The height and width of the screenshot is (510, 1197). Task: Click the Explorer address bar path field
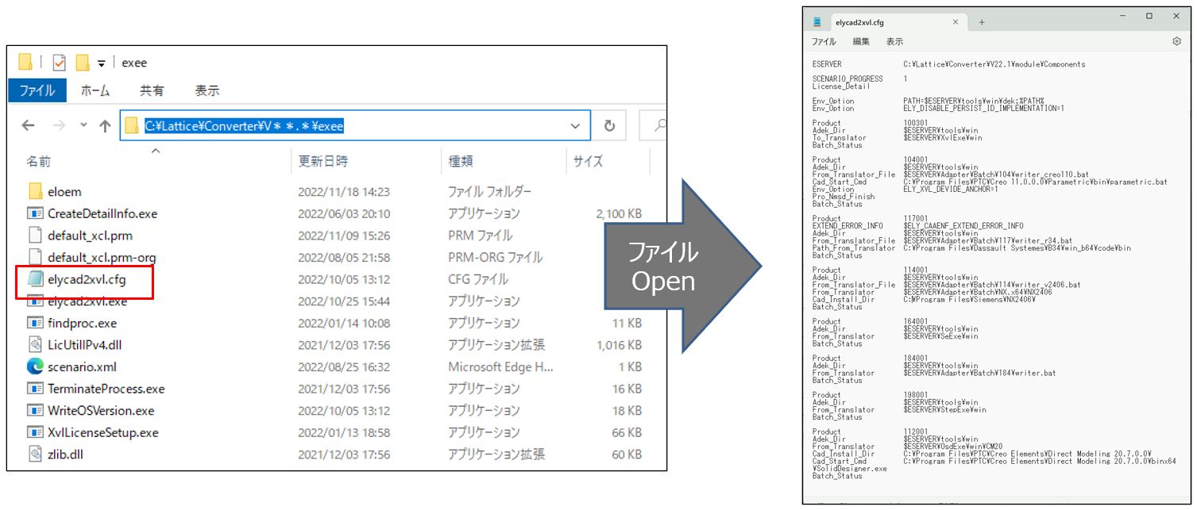[355, 125]
